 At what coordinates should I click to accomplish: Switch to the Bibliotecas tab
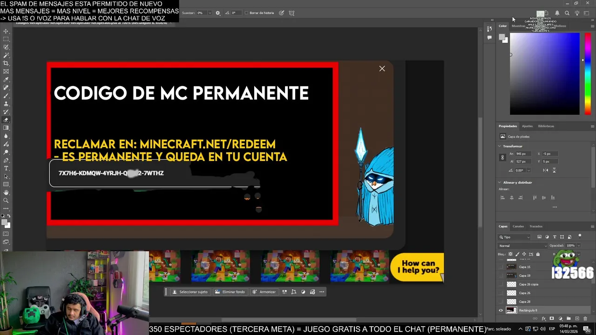546,126
